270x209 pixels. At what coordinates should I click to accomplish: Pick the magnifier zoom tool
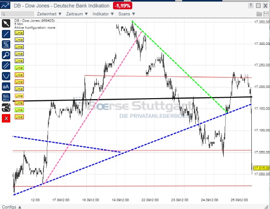[6, 55]
